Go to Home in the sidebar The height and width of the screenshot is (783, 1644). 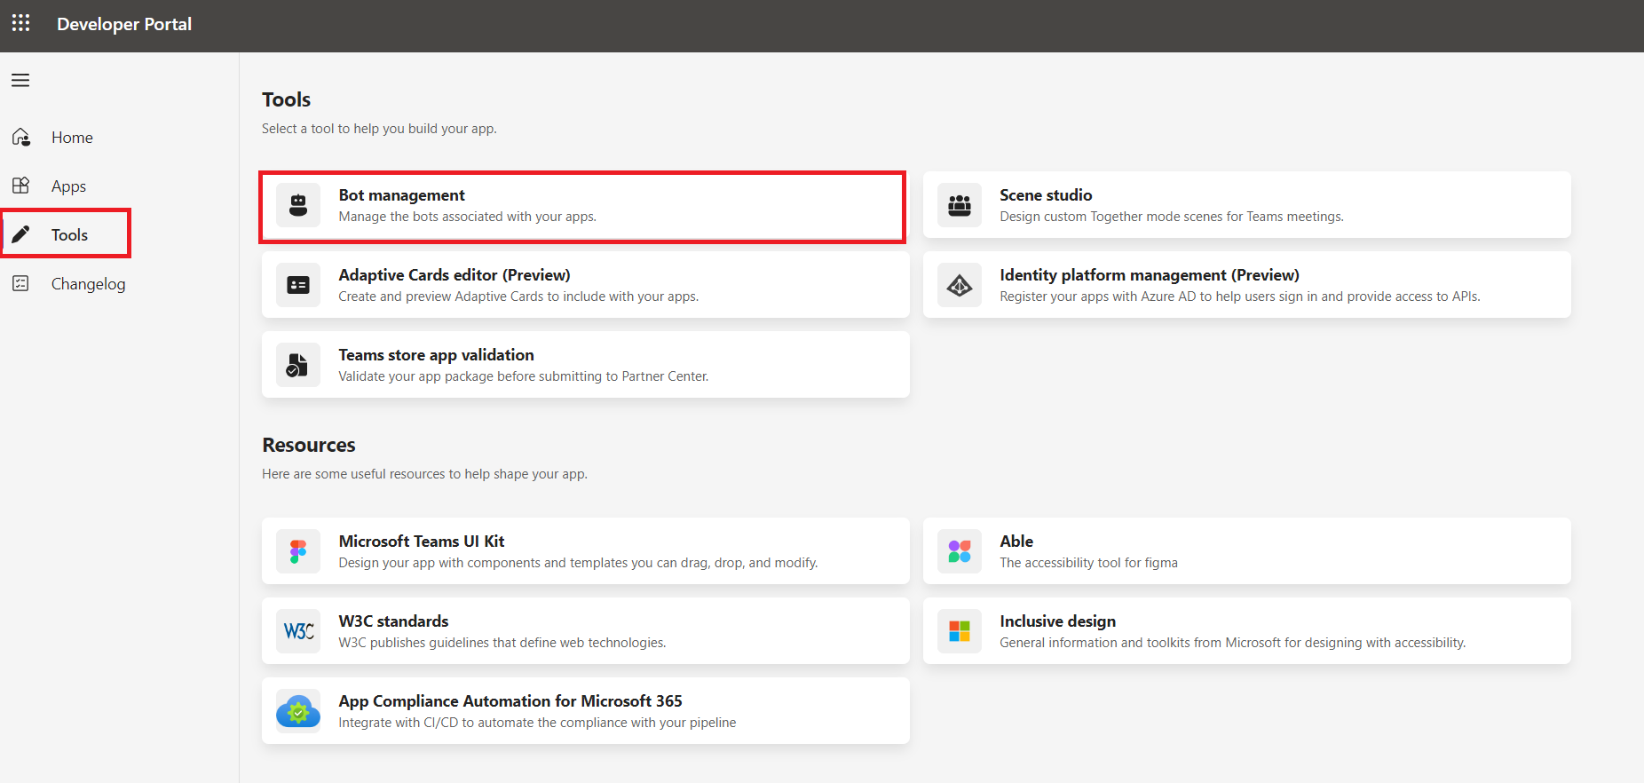[72, 138]
